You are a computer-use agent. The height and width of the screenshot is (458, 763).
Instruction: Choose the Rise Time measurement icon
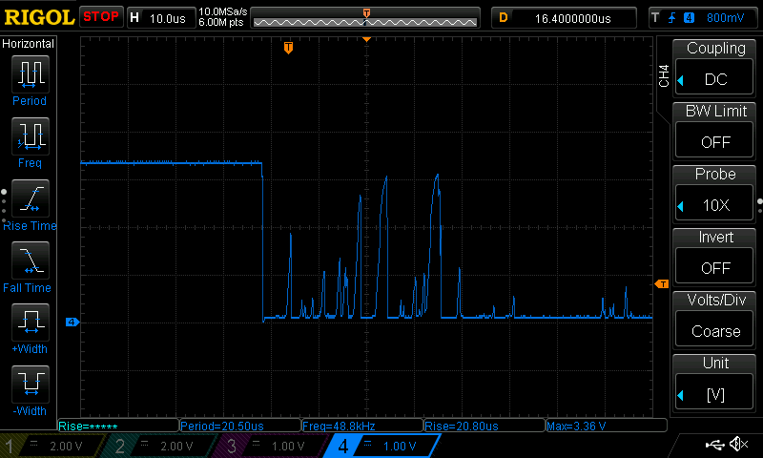(x=29, y=198)
